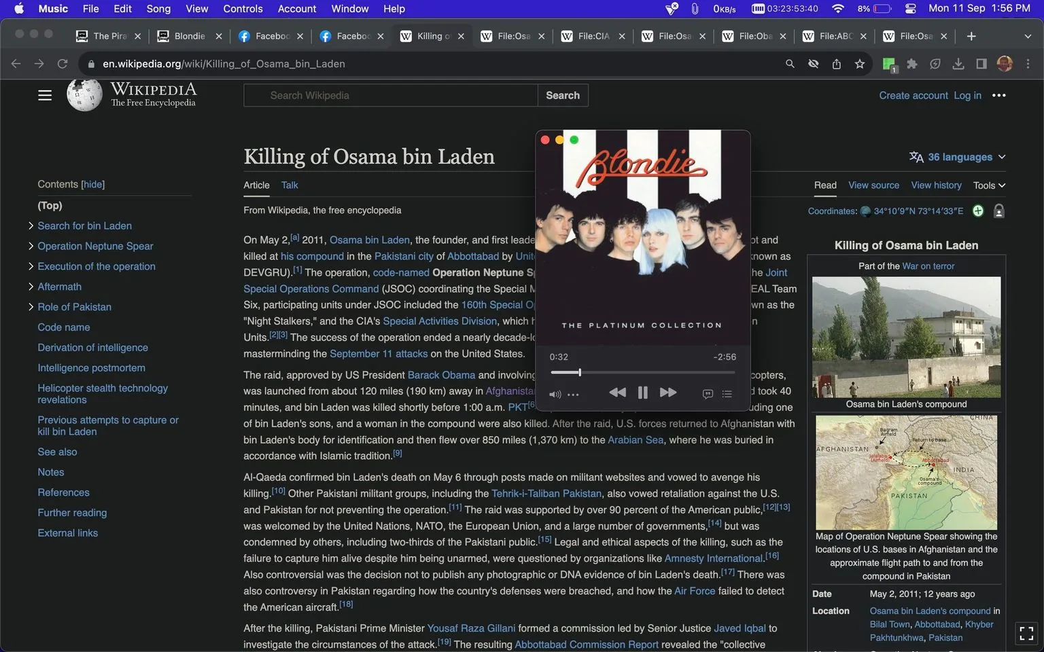1044x652 pixels.
Task: Expand the Operation Neptune Spear contents section
Action: point(31,245)
